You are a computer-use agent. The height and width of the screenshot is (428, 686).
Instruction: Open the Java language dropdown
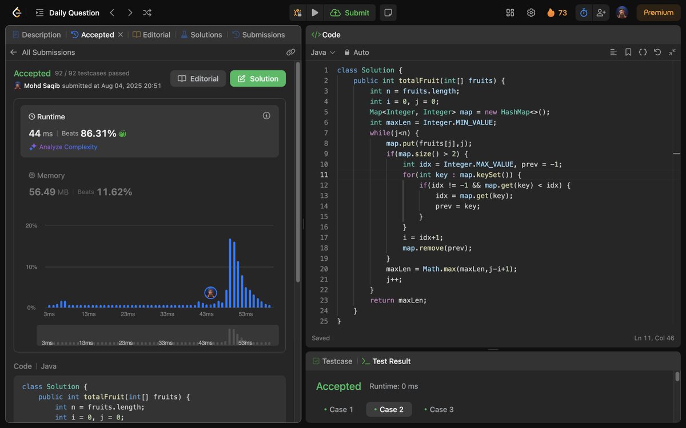[x=323, y=52]
